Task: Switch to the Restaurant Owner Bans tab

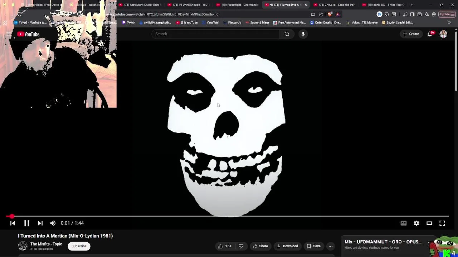Action: click(x=140, y=5)
